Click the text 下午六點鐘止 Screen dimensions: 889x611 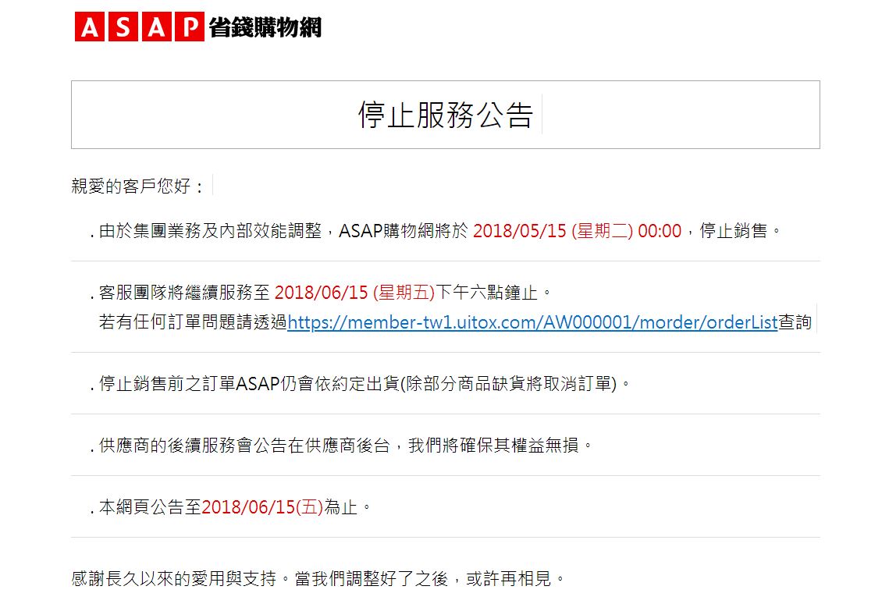click(x=486, y=293)
